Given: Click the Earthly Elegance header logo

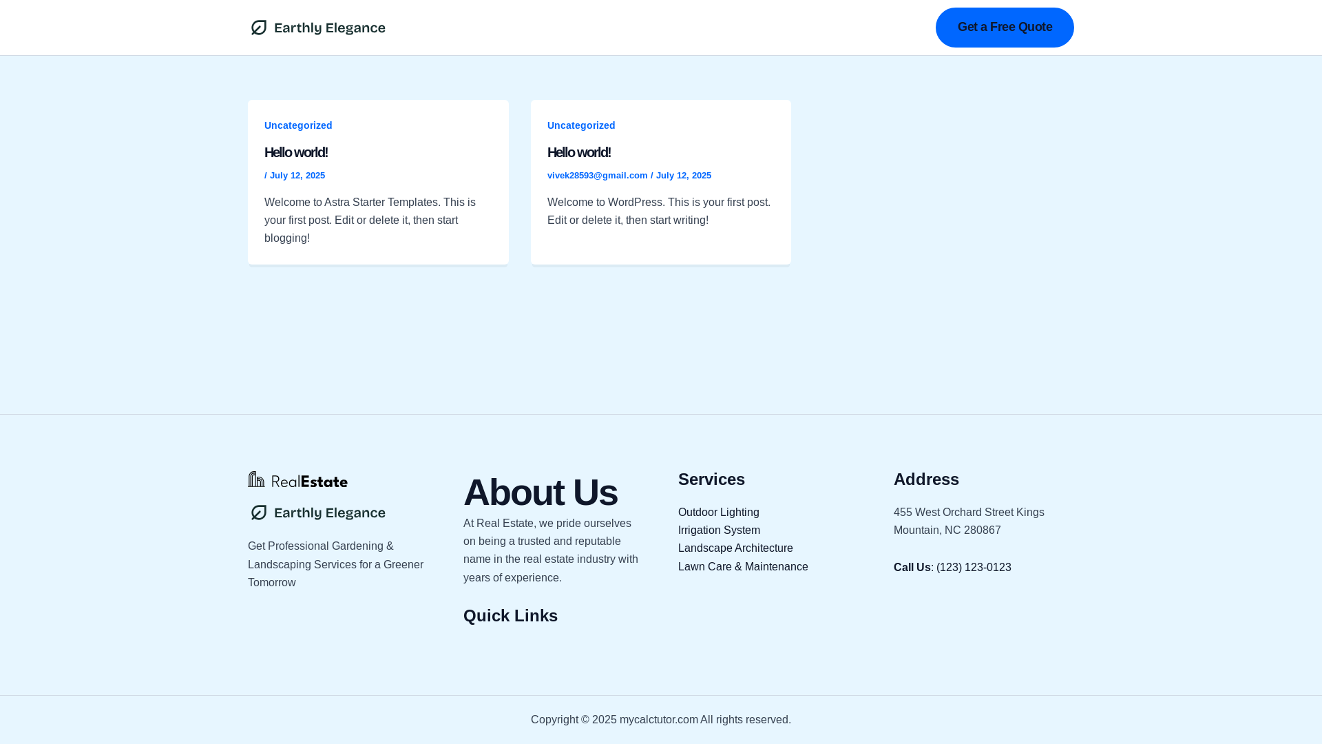Looking at the screenshot, I should tap(317, 28).
